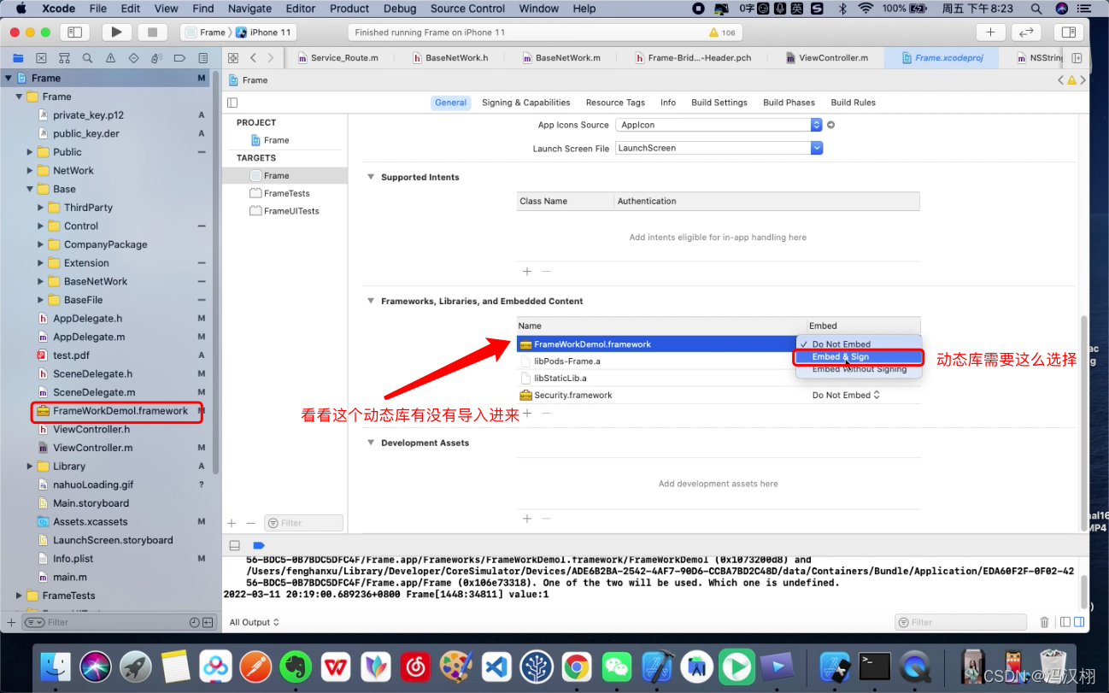Show the Symbol navigator
1109x693 pixels.
[64, 58]
